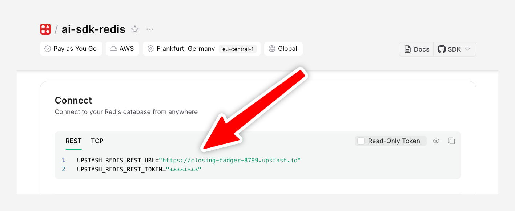Click the ai-sdk-redis database title
The width and height of the screenshot is (515, 211).
(93, 29)
